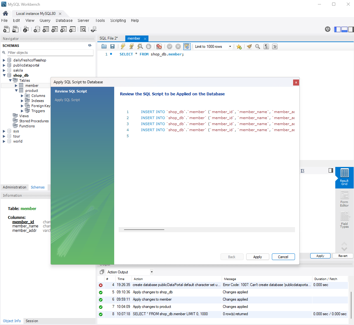The image size is (354, 325).
Task: Execute statement under cursor icon
Action: (131, 47)
